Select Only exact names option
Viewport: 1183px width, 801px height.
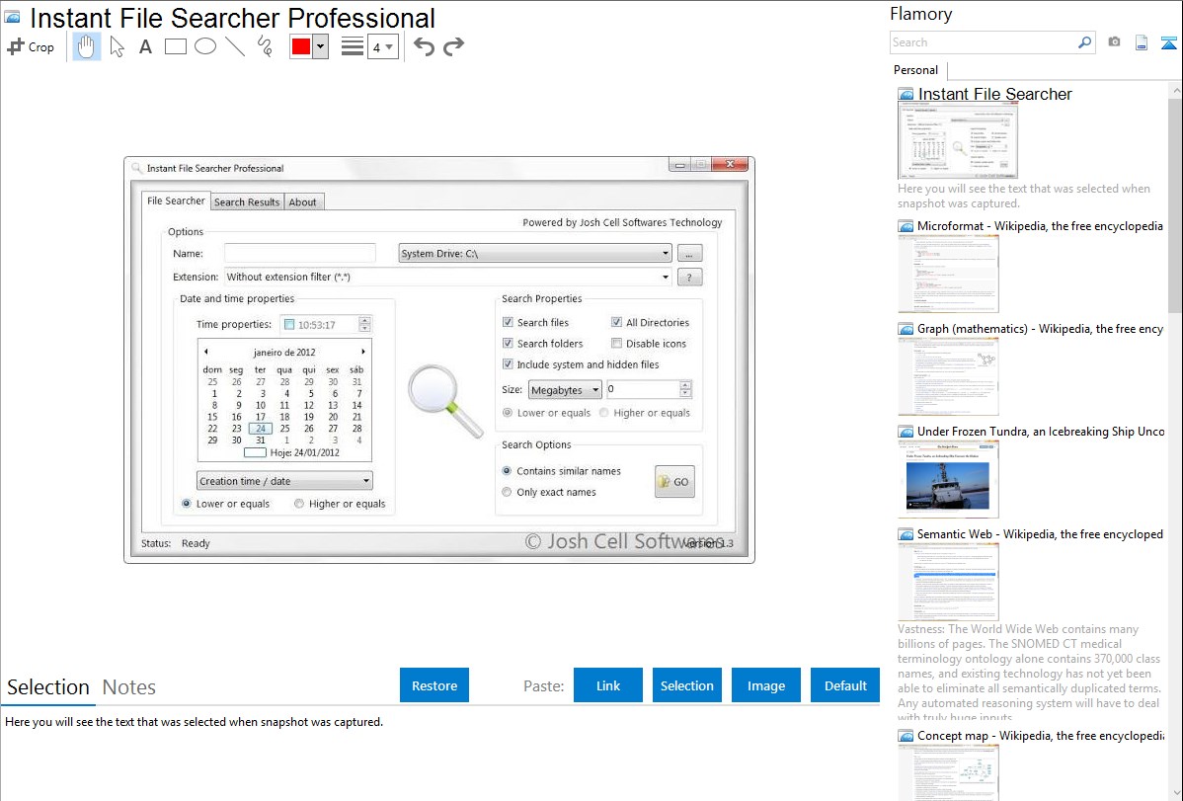pos(507,492)
